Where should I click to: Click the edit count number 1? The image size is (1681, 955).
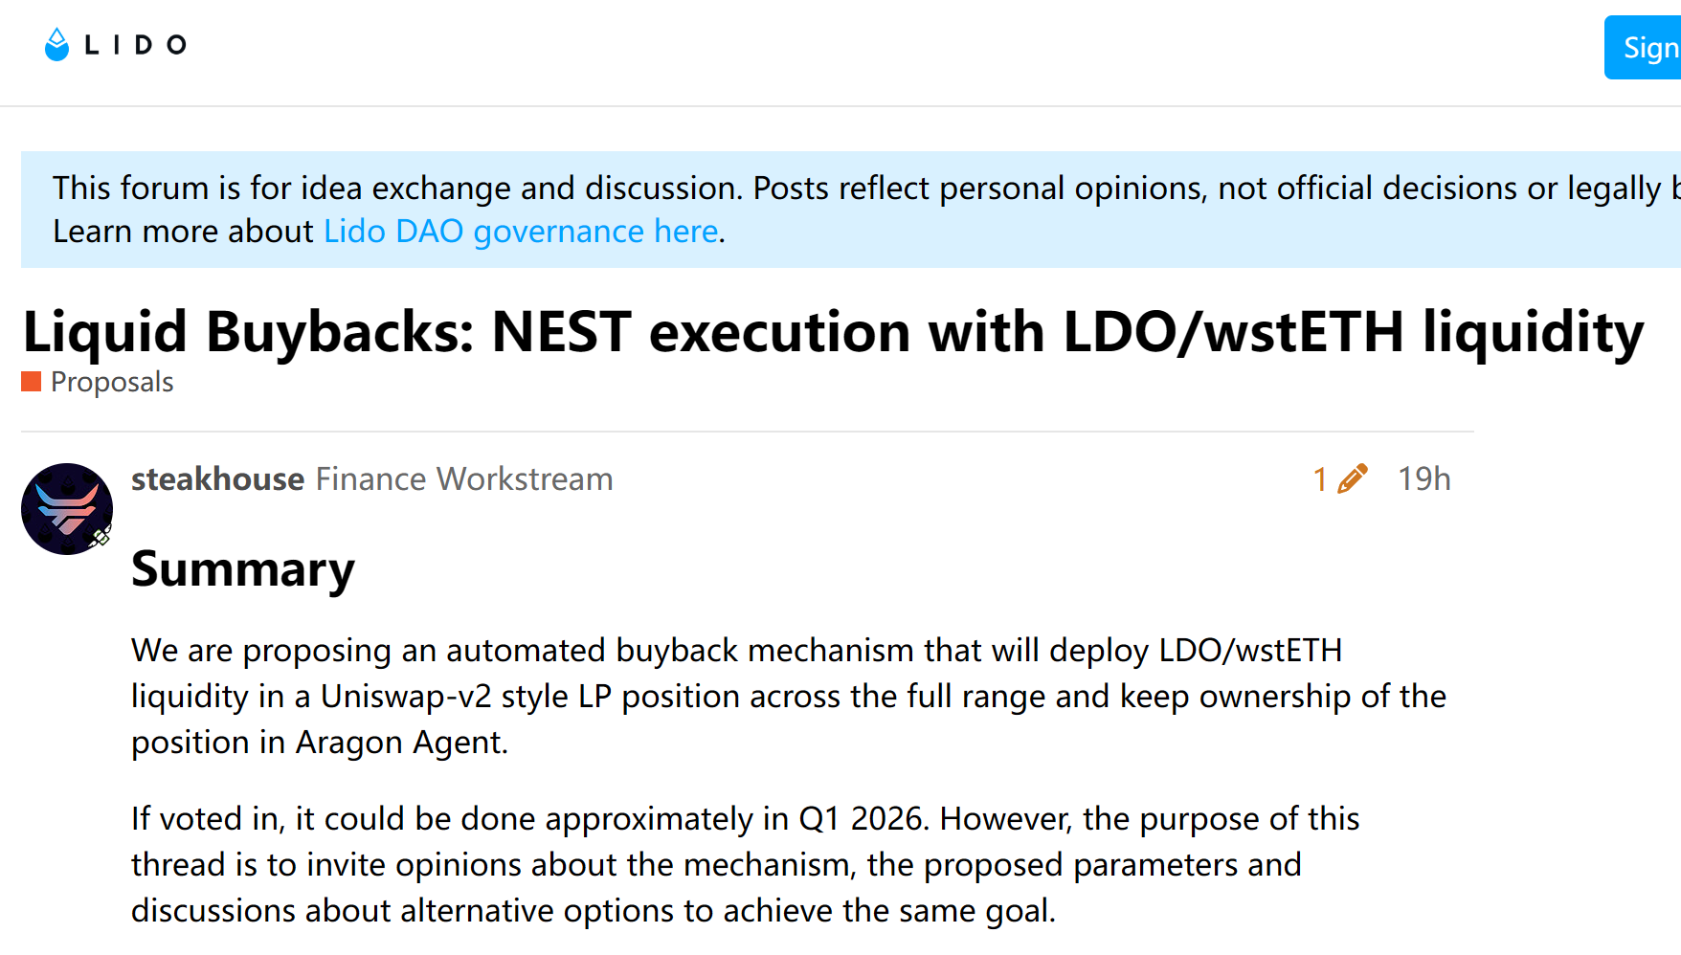(1320, 478)
